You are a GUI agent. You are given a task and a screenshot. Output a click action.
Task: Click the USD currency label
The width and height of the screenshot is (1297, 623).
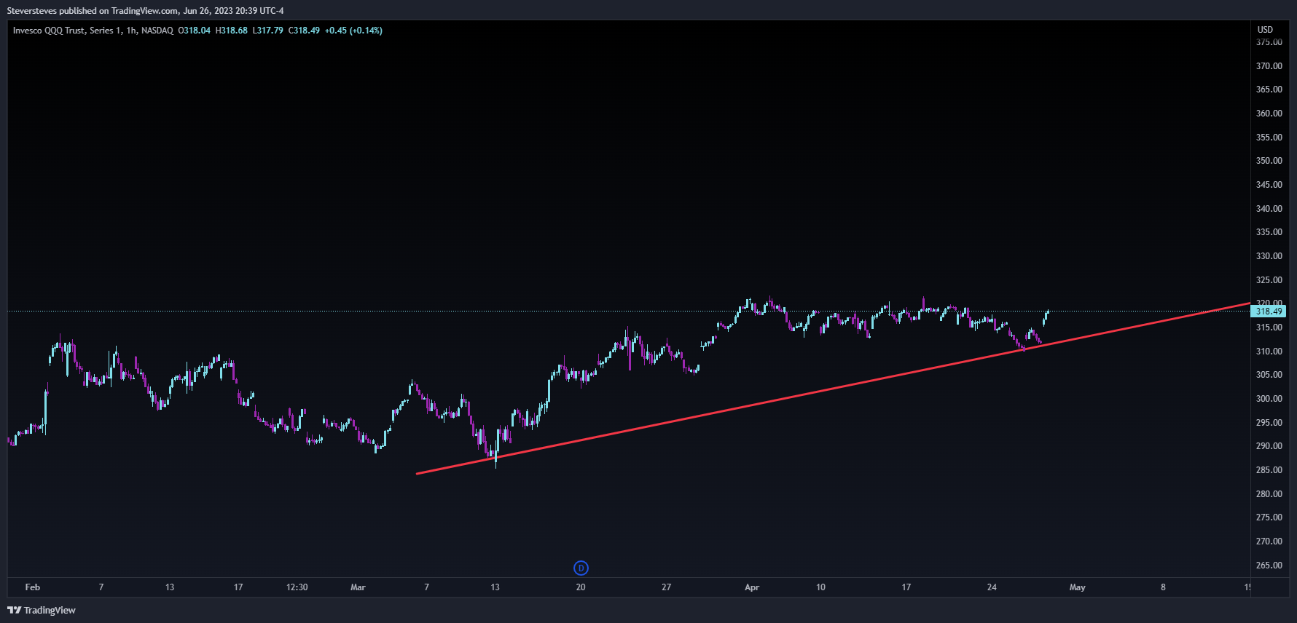(x=1265, y=30)
